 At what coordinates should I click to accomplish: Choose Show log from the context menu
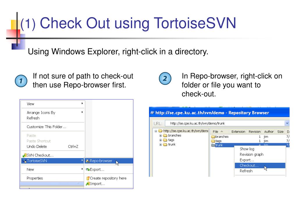(x=260, y=149)
